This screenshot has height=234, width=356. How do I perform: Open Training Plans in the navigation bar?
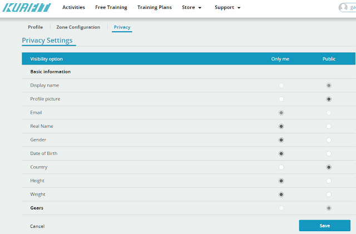tap(155, 7)
